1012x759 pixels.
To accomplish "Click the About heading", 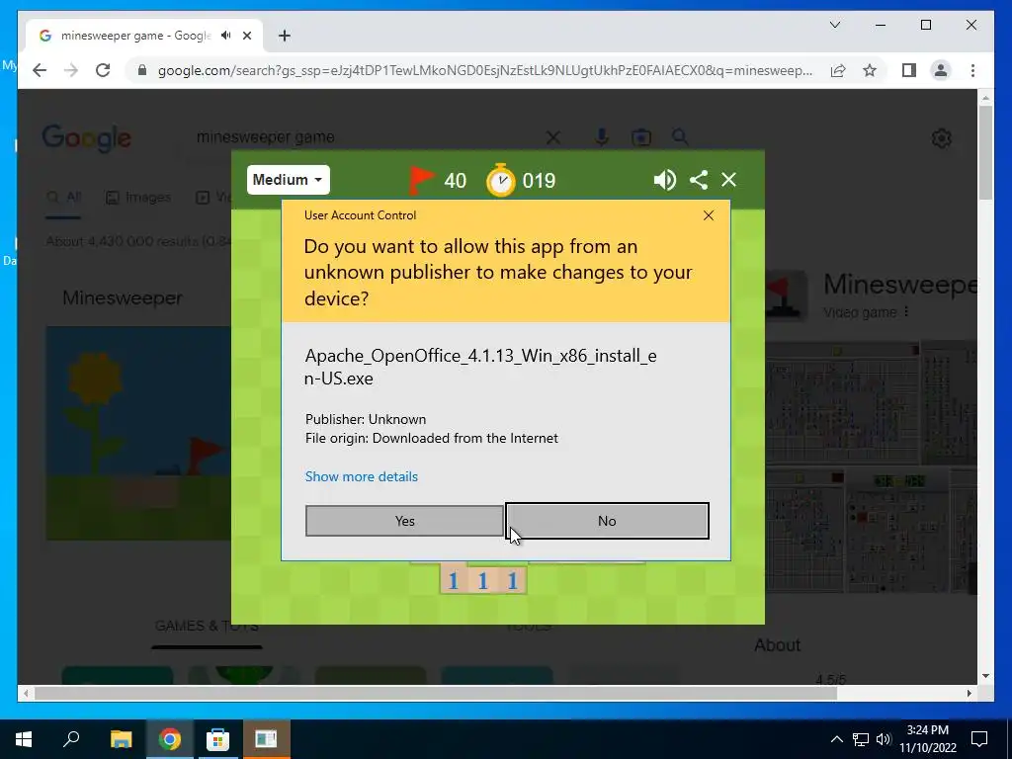I will (777, 644).
